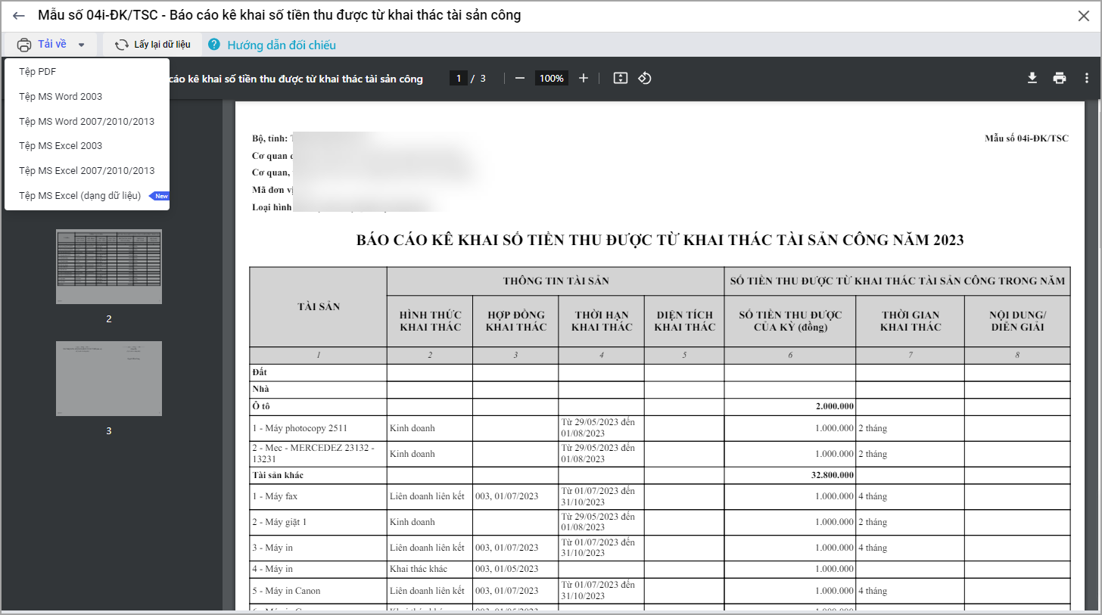Select Tệp MS Excel 2003 option
Viewport: 1102px width, 615px height.
point(61,146)
